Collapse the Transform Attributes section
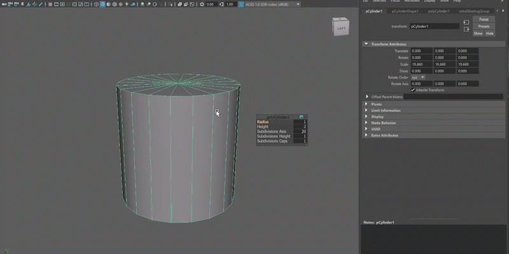This screenshot has height=254, width=509. point(367,44)
